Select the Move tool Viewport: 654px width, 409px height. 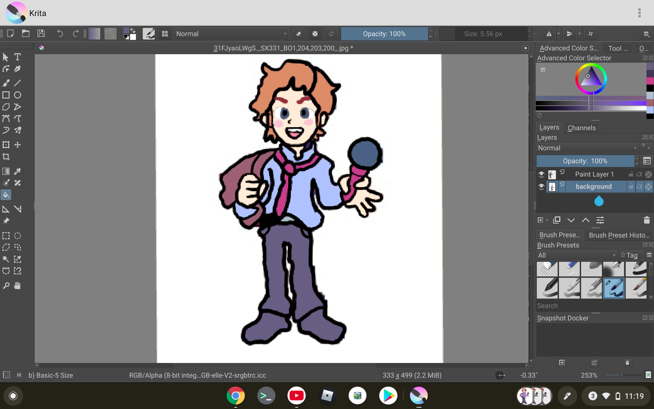tap(17, 145)
